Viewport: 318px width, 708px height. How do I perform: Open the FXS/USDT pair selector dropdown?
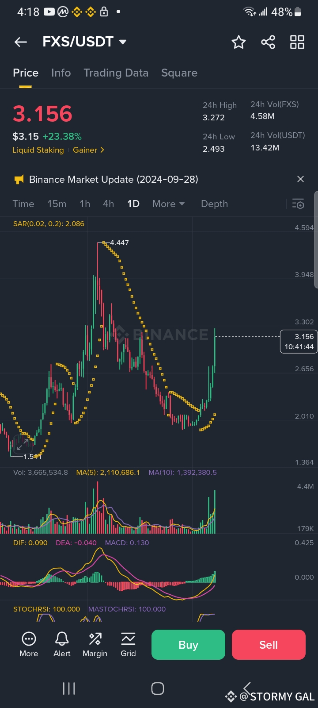tap(84, 42)
